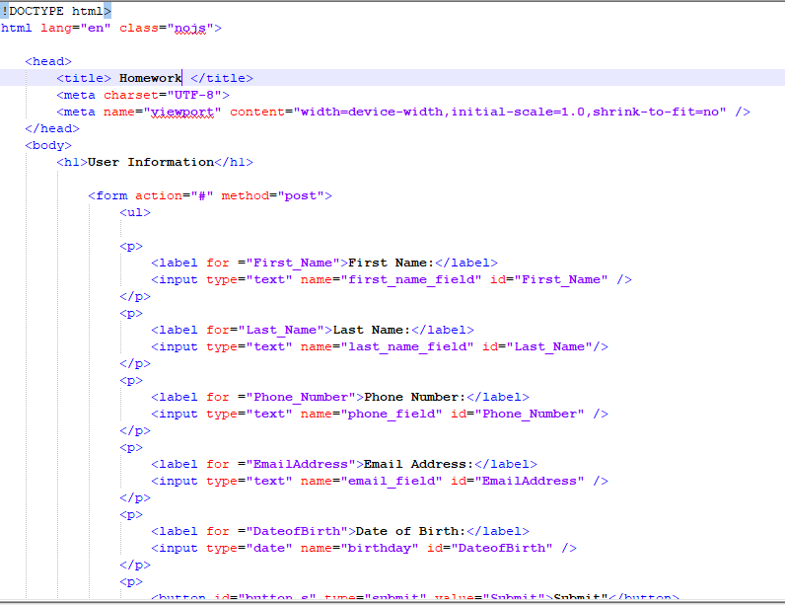Viewport: 785px width, 605px height.
Task: Click the for ="EmailAddress" label attribute
Action: (x=281, y=464)
